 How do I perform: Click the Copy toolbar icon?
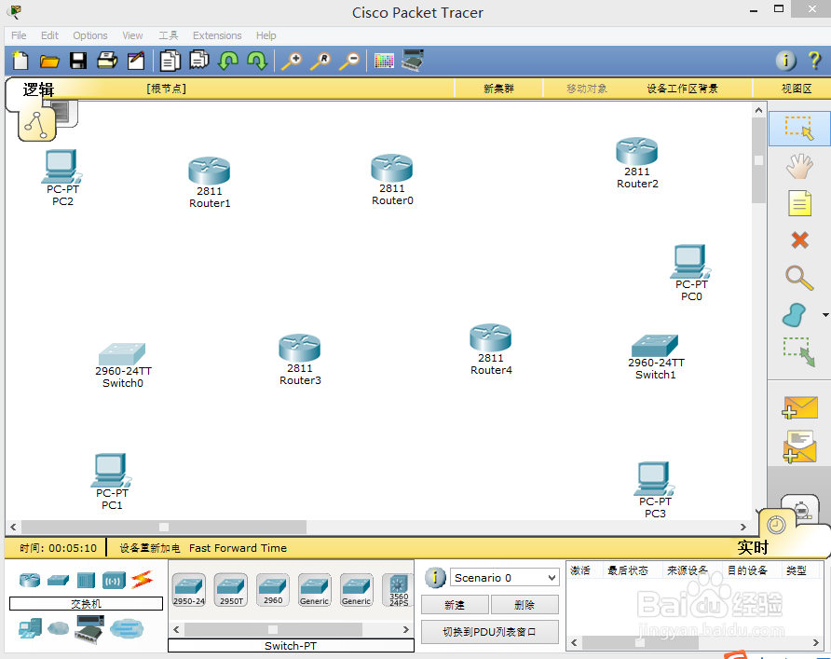tap(170, 61)
